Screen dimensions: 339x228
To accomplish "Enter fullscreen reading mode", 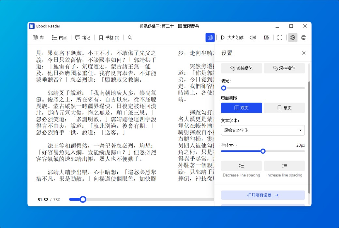I will pyautogui.click(x=280, y=37).
